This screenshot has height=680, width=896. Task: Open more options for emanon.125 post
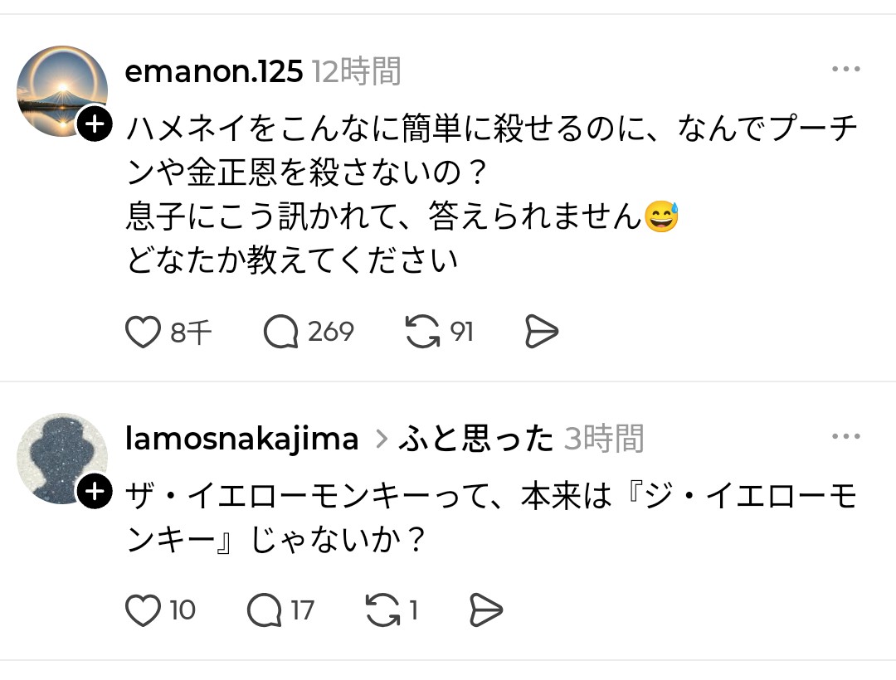click(845, 70)
